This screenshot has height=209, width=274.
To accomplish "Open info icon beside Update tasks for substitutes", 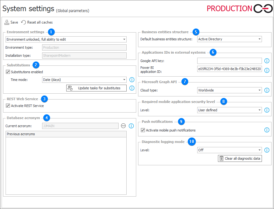I will (132, 88).
